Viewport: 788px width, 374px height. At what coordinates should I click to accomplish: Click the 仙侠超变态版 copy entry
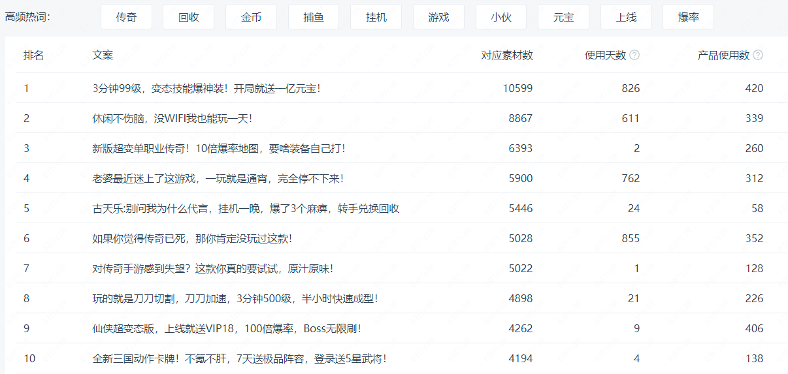tap(227, 328)
